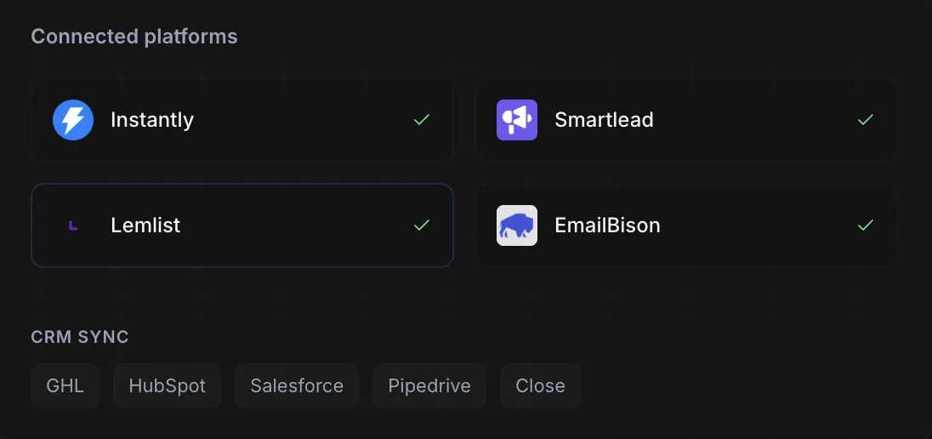The image size is (932, 439).
Task: Click the Smartlead megaphone icon
Action: coord(517,120)
